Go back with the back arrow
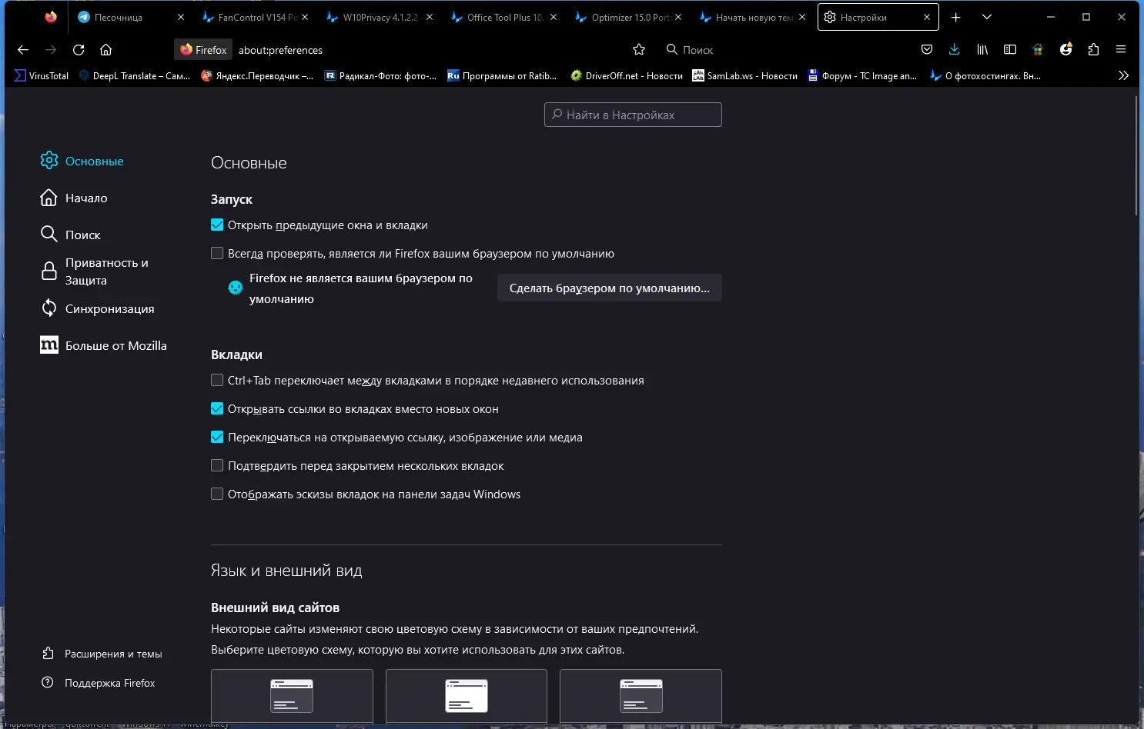1144x729 pixels. point(23,50)
